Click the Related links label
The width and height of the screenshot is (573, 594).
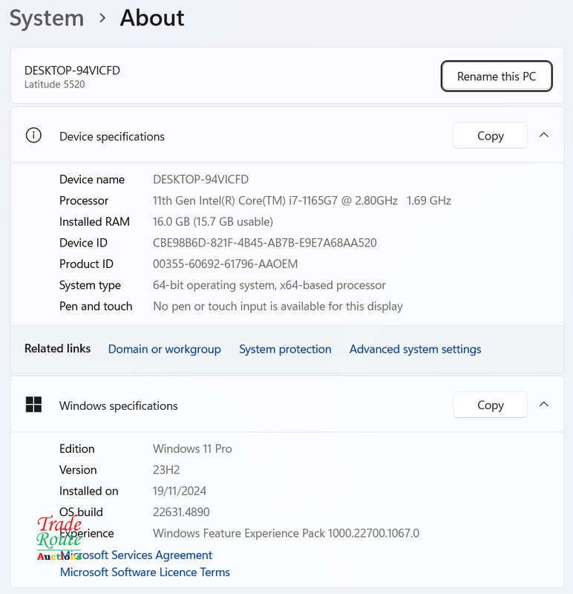58,348
